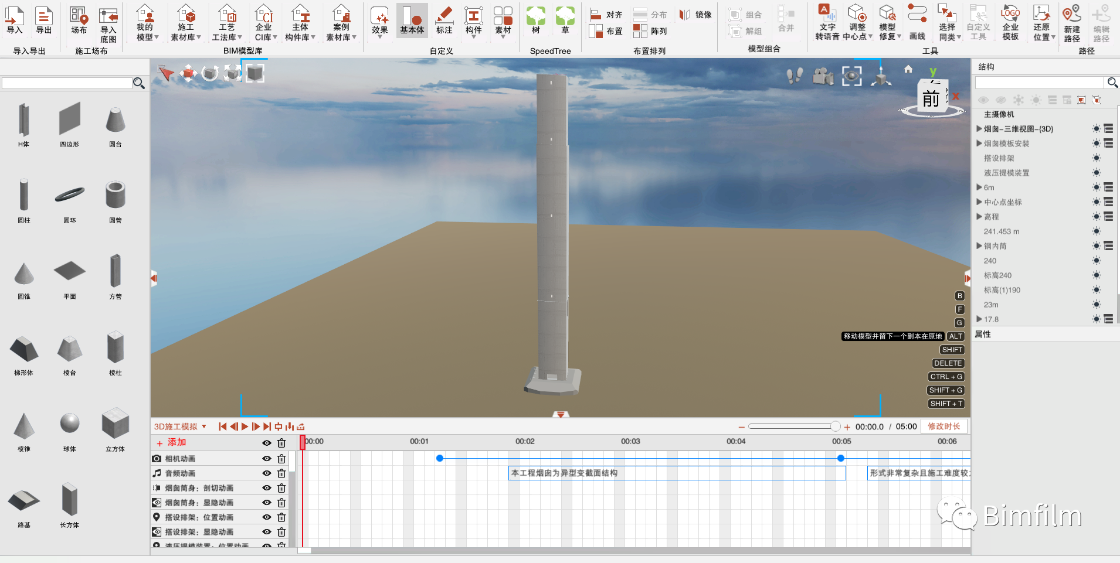Toggle visibility of 搭设排架：显隐动画 track

coord(267,532)
